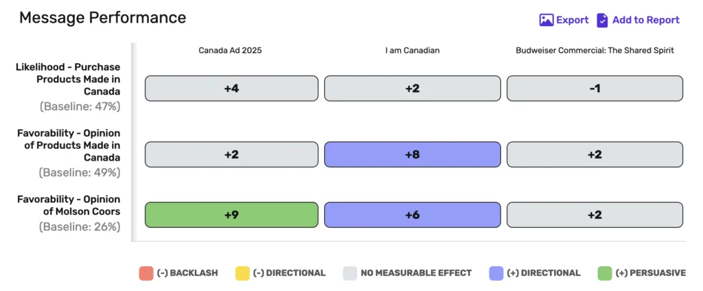Click the purple +8 favorability cell
The width and height of the screenshot is (703, 291).
click(413, 154)
